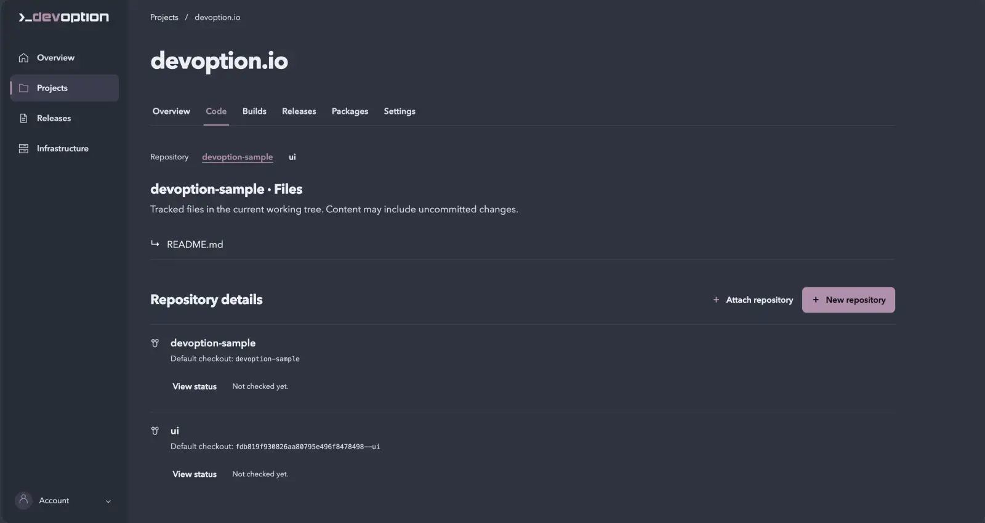Click Attach repository
This screenshot has height=523, width=985.
(753, 300)
